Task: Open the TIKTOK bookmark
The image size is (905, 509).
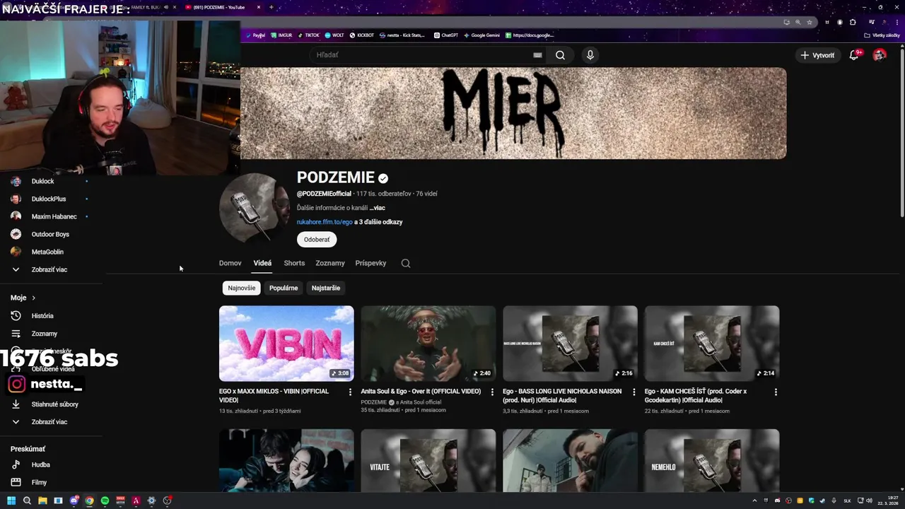Action: tap(308, 35)
